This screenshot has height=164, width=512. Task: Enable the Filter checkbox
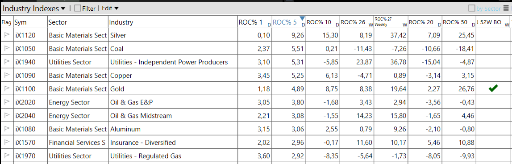click(x=77, y=8)
